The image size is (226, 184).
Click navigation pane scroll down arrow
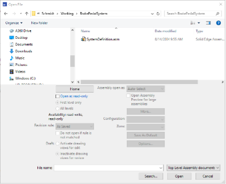click(x=73, y=82)
